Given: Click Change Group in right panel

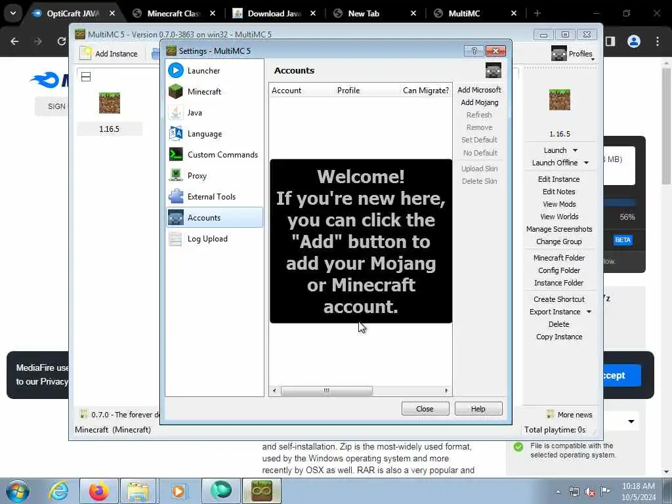Looking at the screenshot, I should point(559,241).
